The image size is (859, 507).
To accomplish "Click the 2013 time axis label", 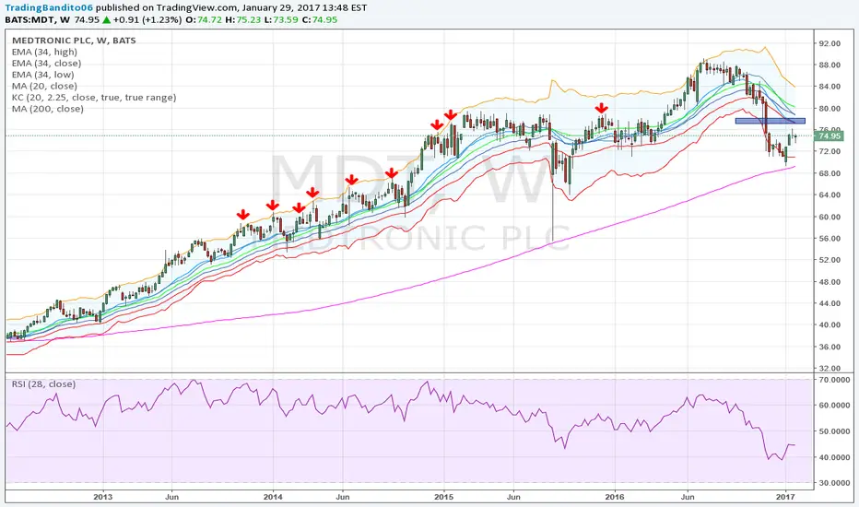I will (103, 497).
